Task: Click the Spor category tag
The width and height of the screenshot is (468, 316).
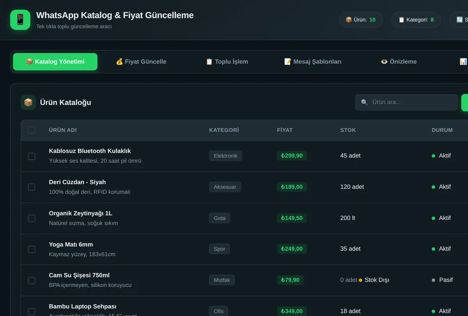Action: (220, 249)
